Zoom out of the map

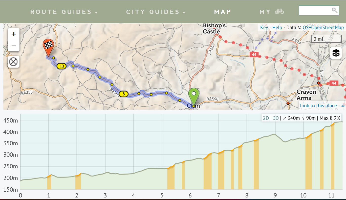[14, 46]
